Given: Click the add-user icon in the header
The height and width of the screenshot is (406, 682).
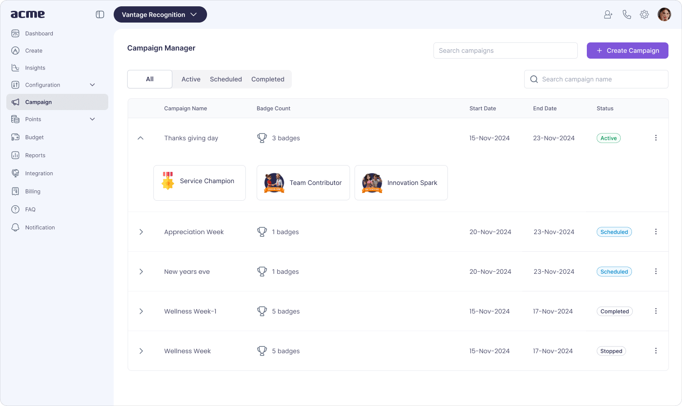Looking at the screenshot, I should (608, 14).
